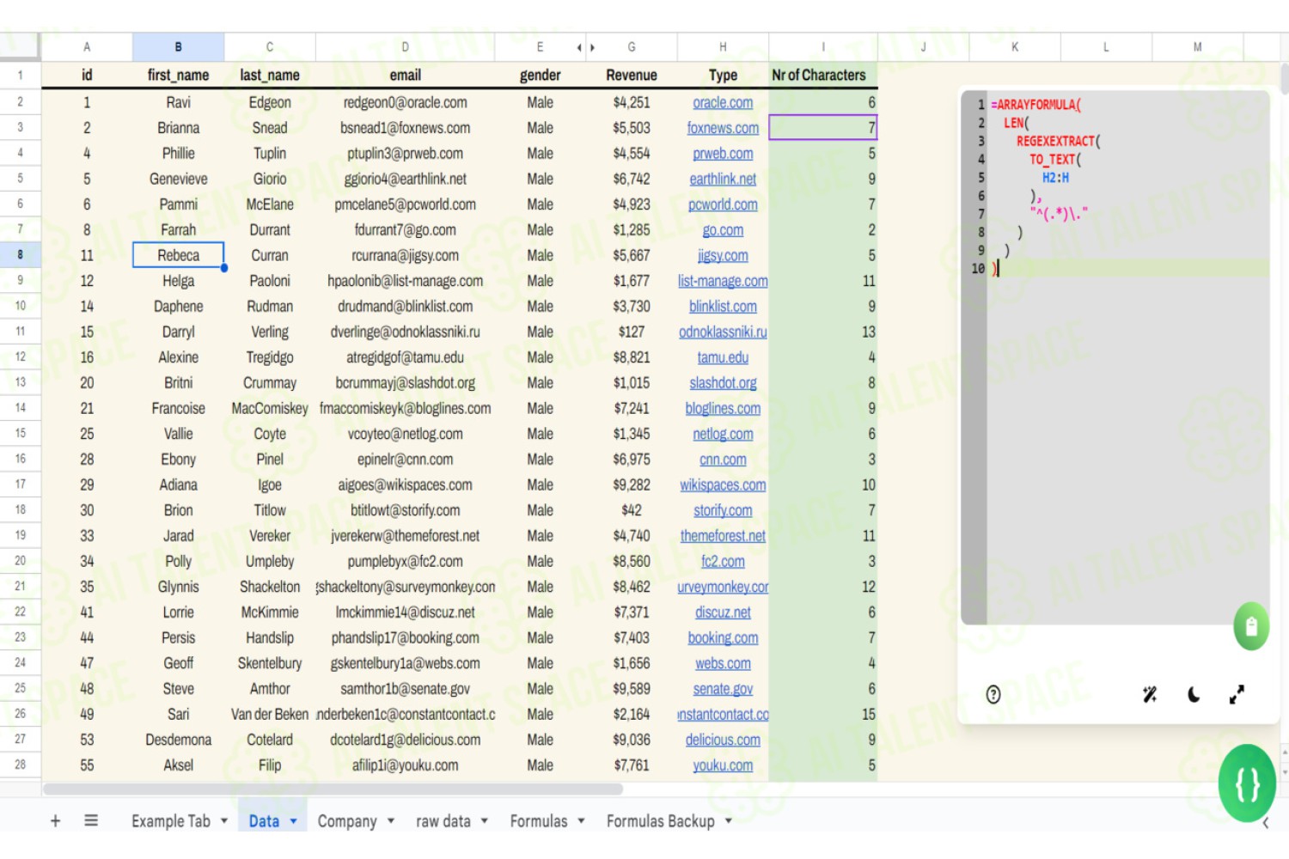Select the Data sheet tab

point(264,821)
